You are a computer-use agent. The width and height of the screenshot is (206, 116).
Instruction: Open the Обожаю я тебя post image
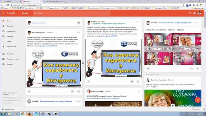[x=173, y=49]
